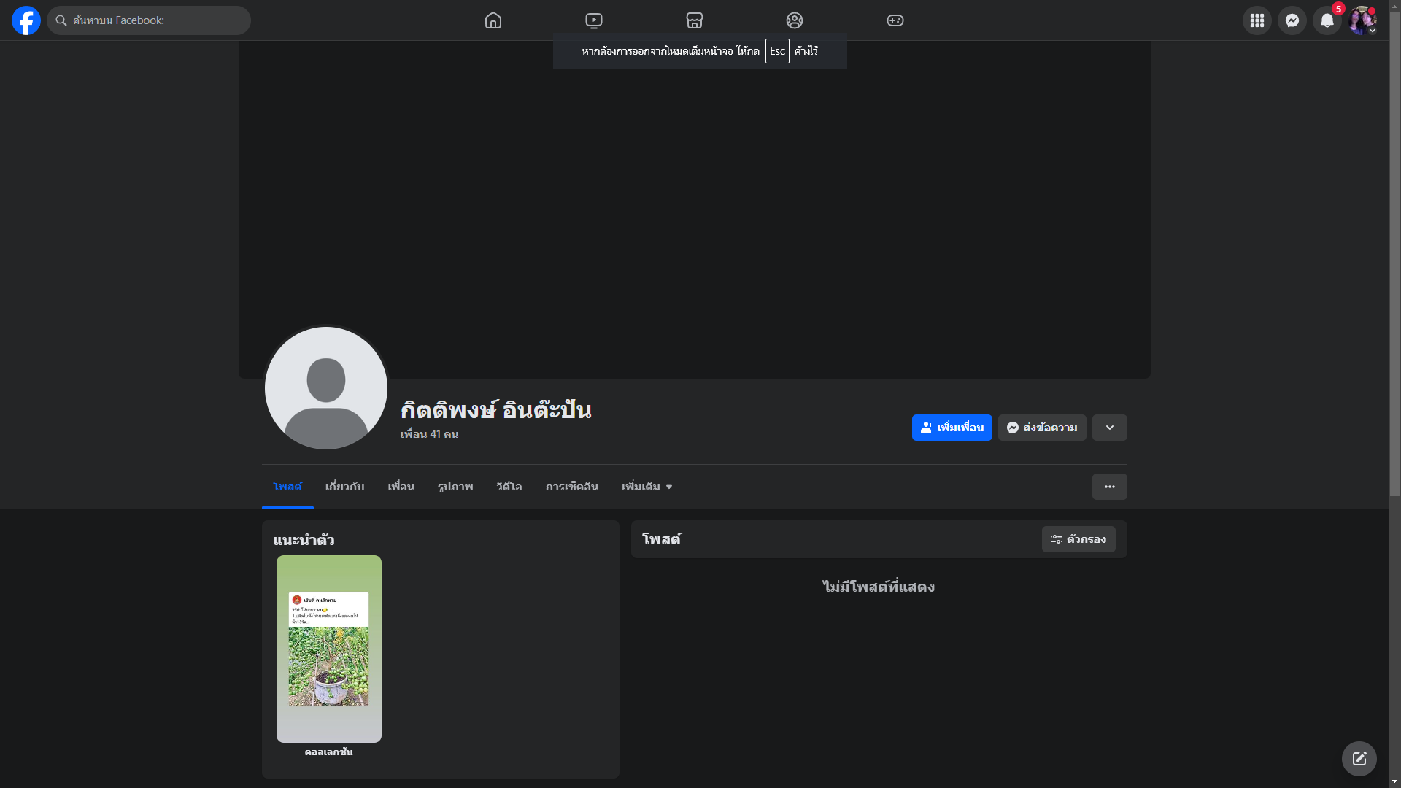
Task: Open the notifications bell
Action: (1327, 20)
